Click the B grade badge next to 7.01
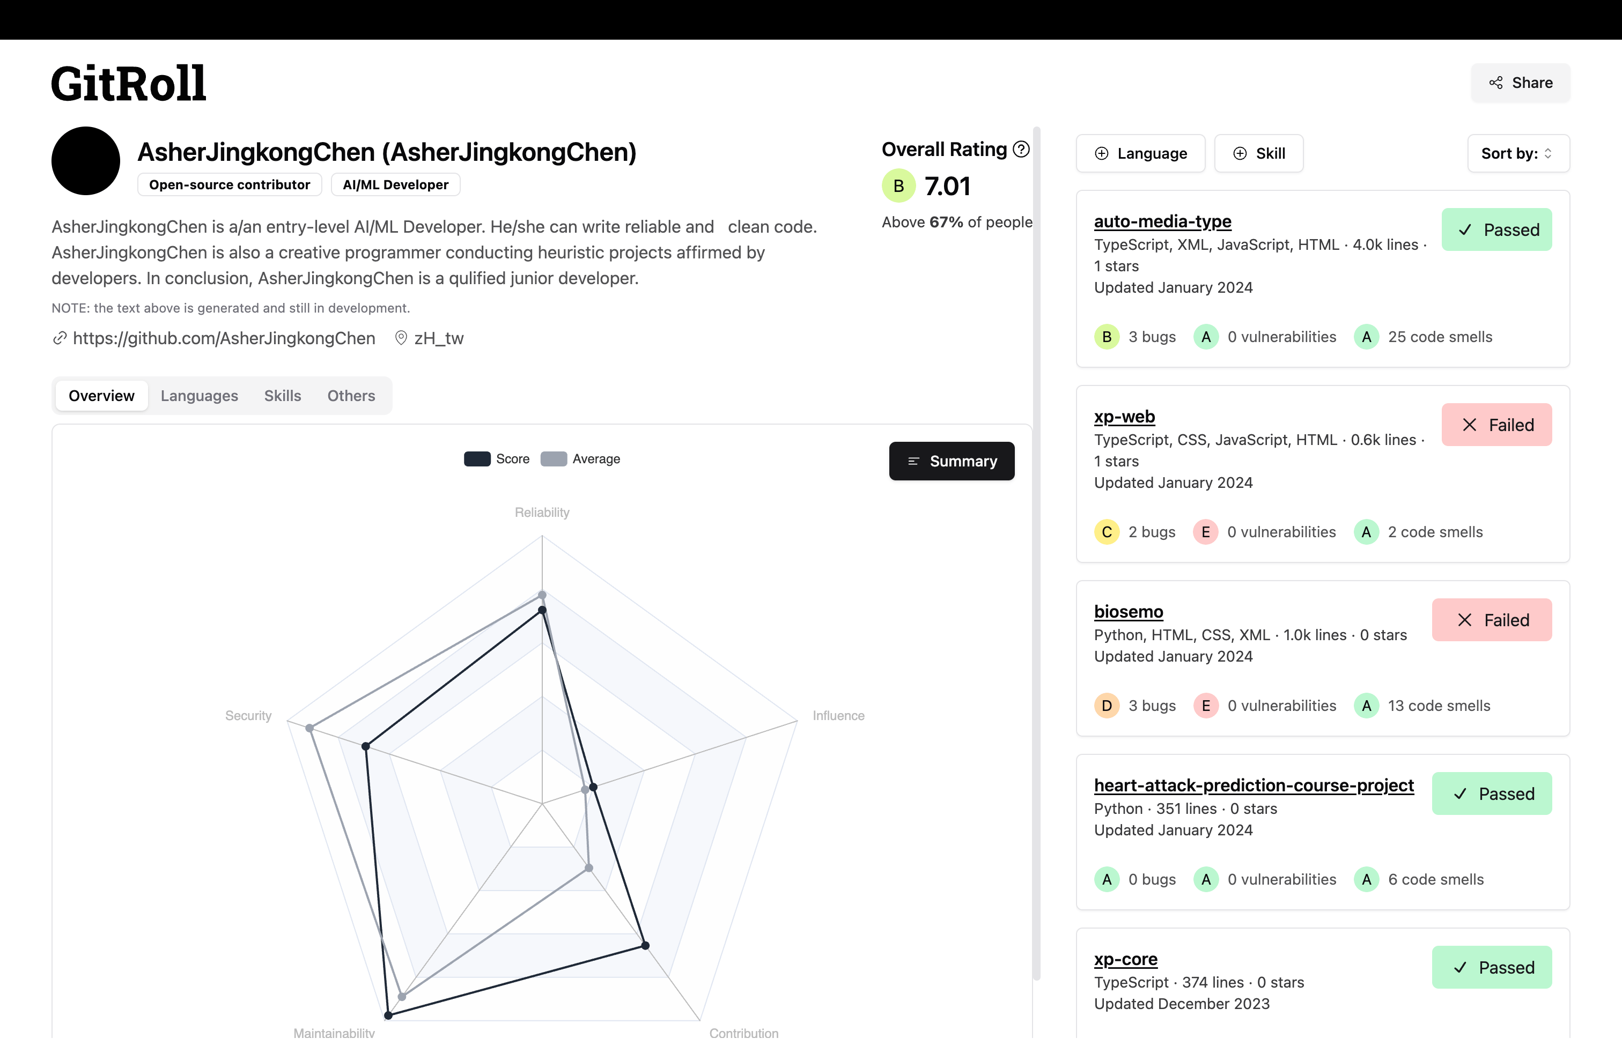Image resolution: width=1622 pixels, height=1053 pixels. coord(898,186)
